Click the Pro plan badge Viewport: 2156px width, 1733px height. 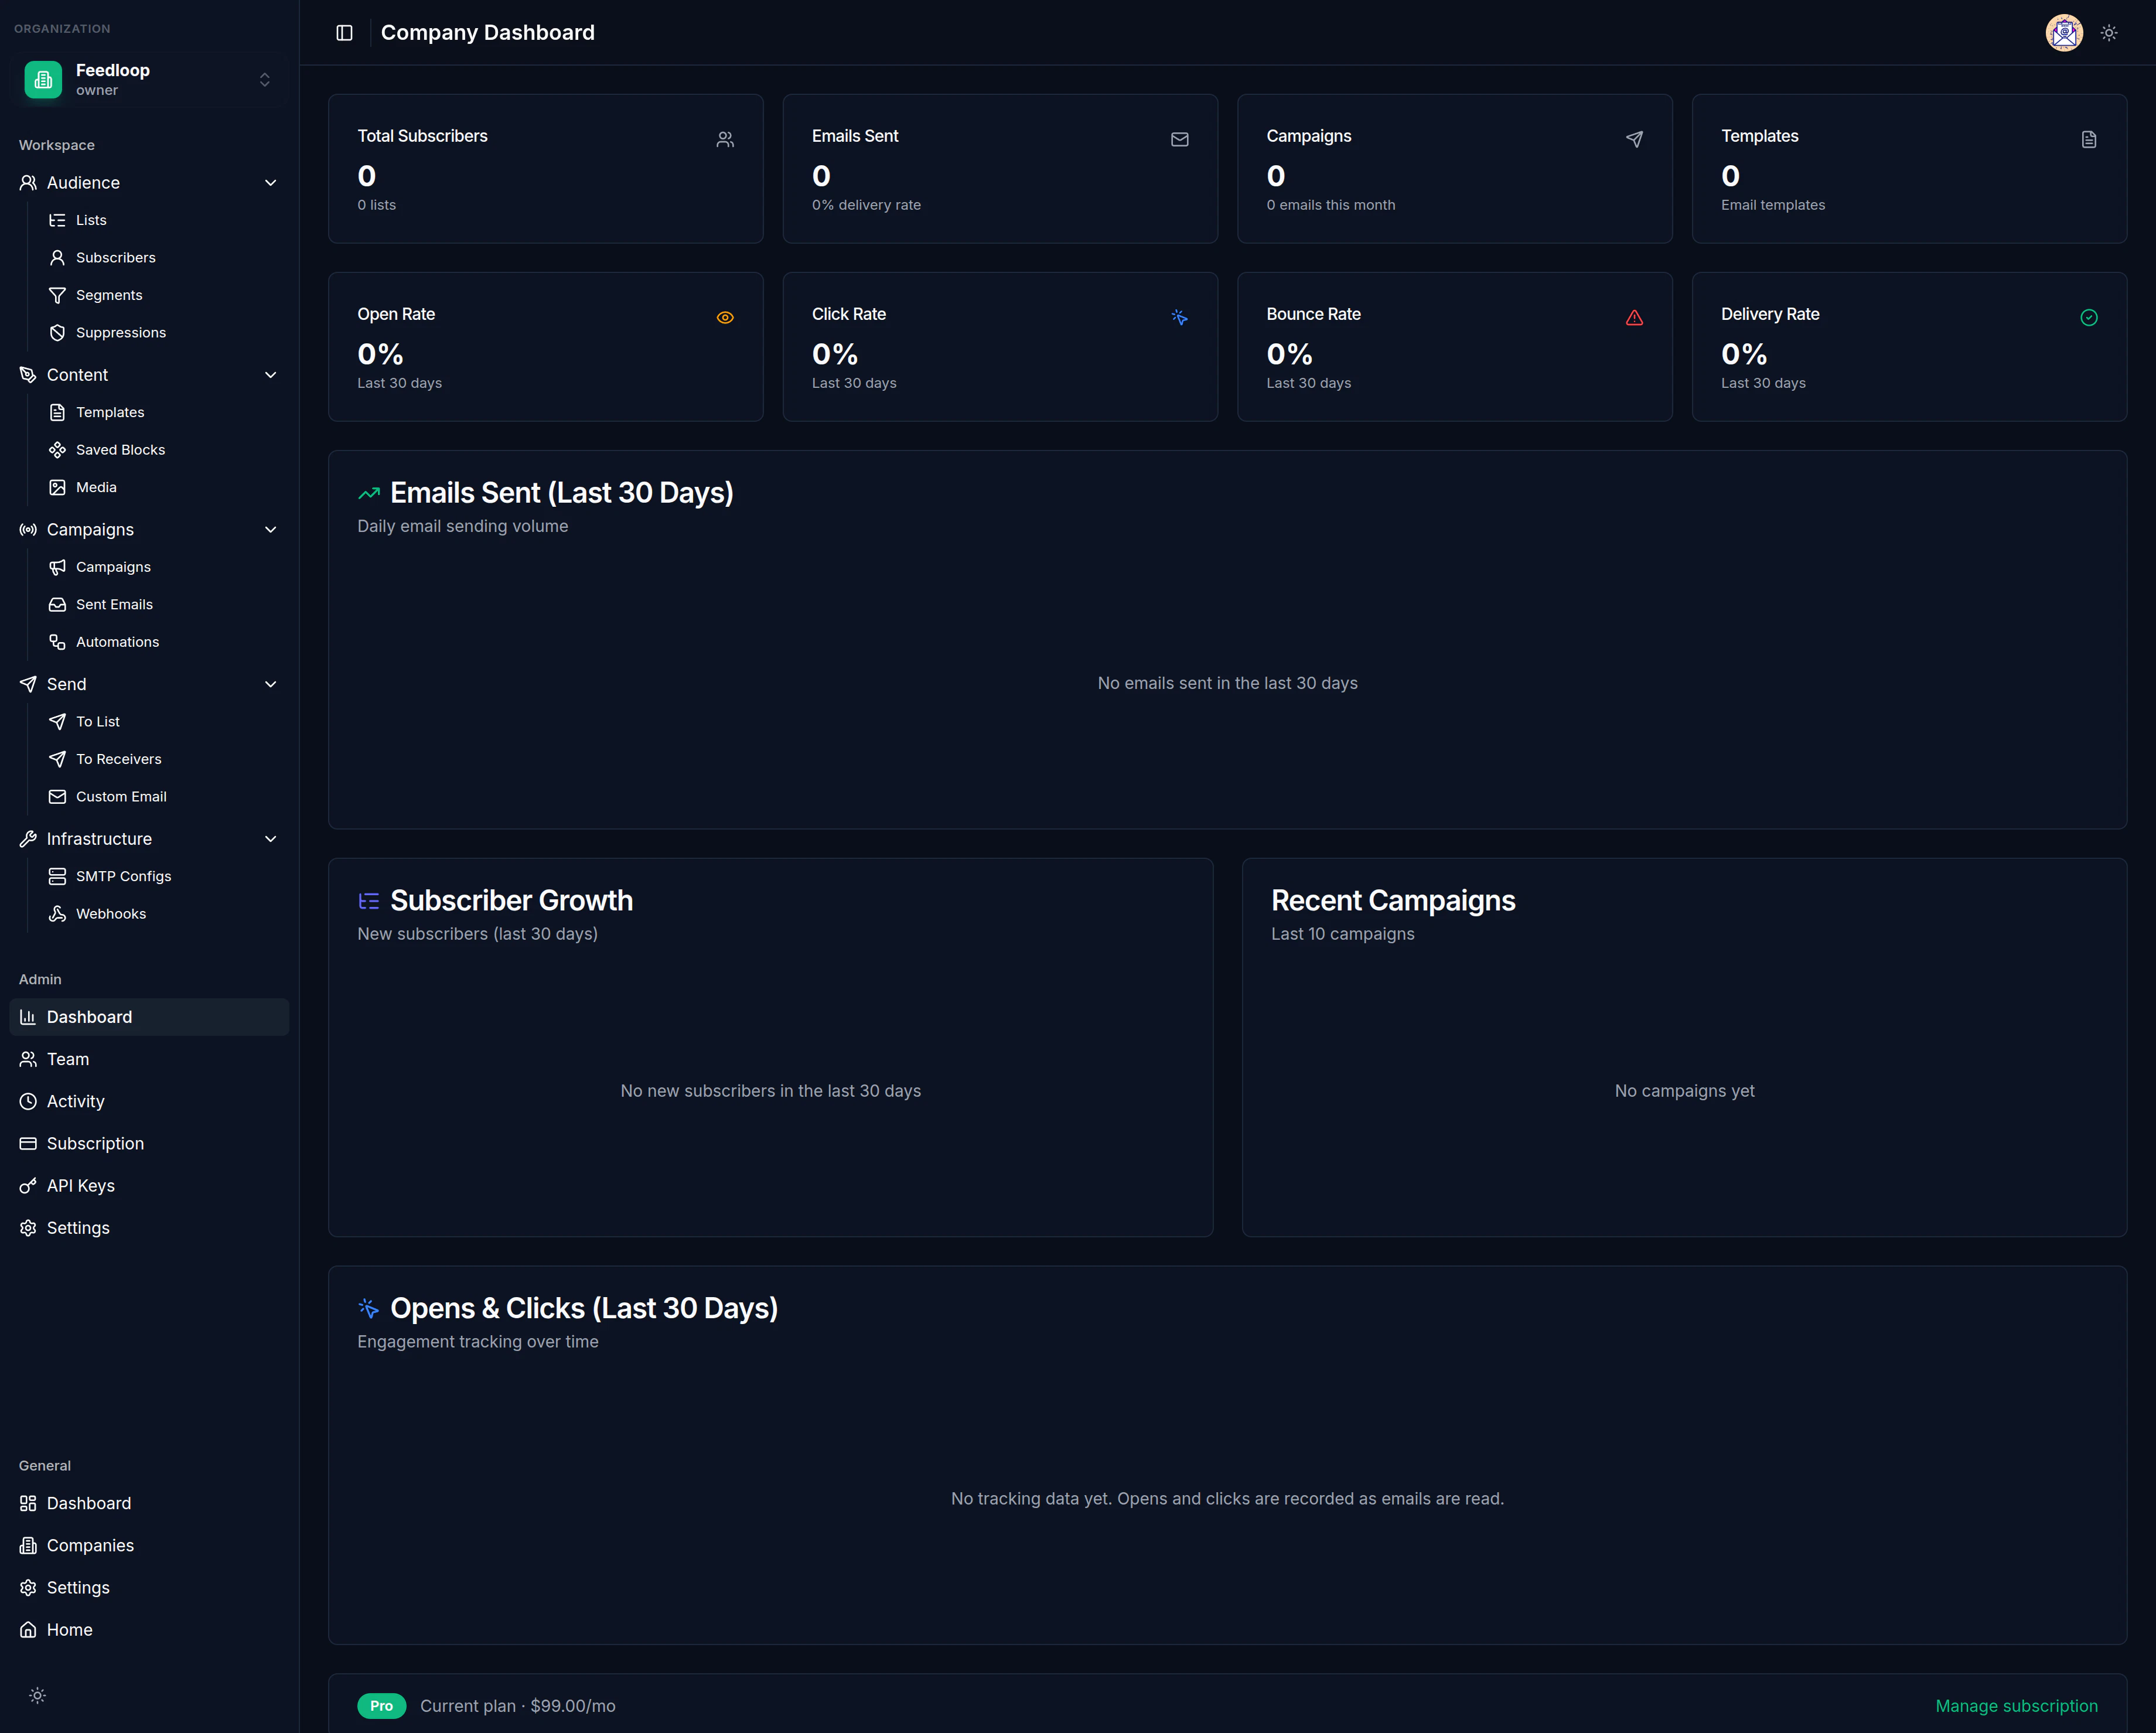point(381,1705)
